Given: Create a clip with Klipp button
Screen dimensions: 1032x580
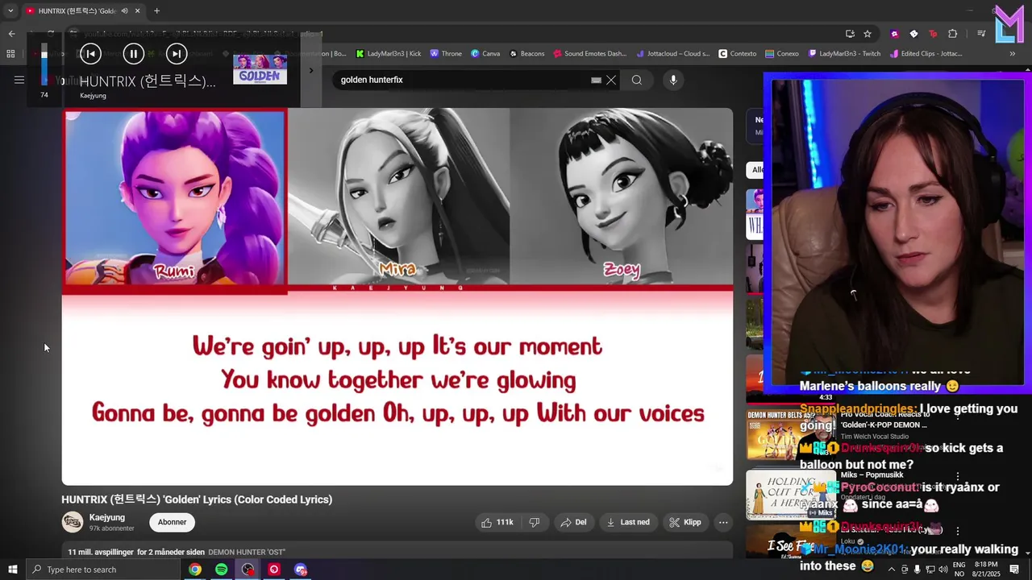Looking at the screenshot, I should pos(685,522).
